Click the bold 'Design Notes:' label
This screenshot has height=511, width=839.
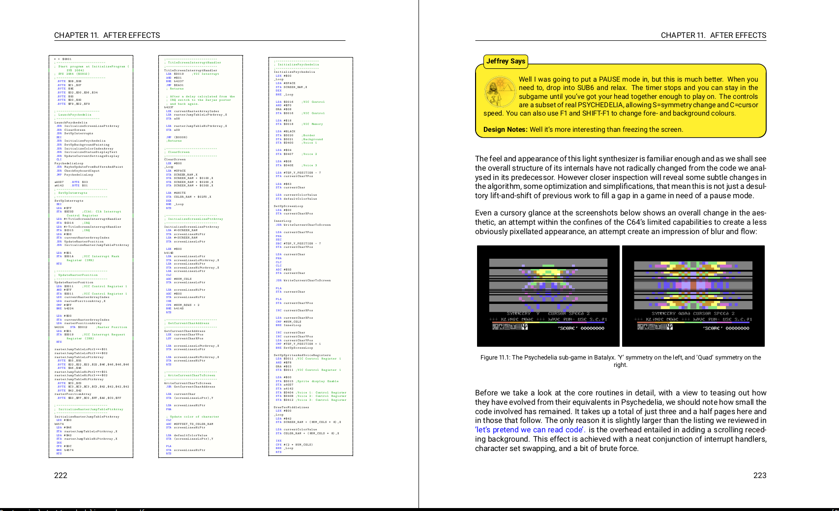click(x=506, y=129)
